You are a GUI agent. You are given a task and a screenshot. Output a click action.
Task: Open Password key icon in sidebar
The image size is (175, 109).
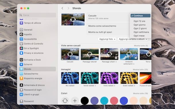click(x=21, y=101)
